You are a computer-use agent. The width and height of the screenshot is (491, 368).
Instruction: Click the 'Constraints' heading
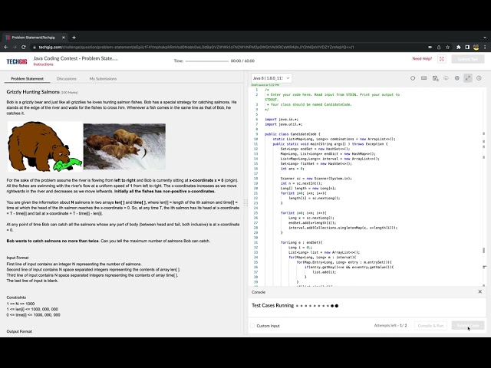click(x=16, y=297)
